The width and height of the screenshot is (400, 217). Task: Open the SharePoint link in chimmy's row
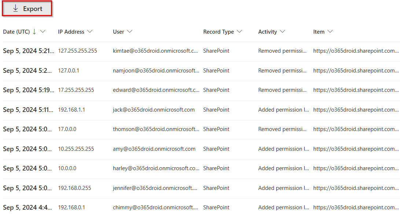pos(356,207)
